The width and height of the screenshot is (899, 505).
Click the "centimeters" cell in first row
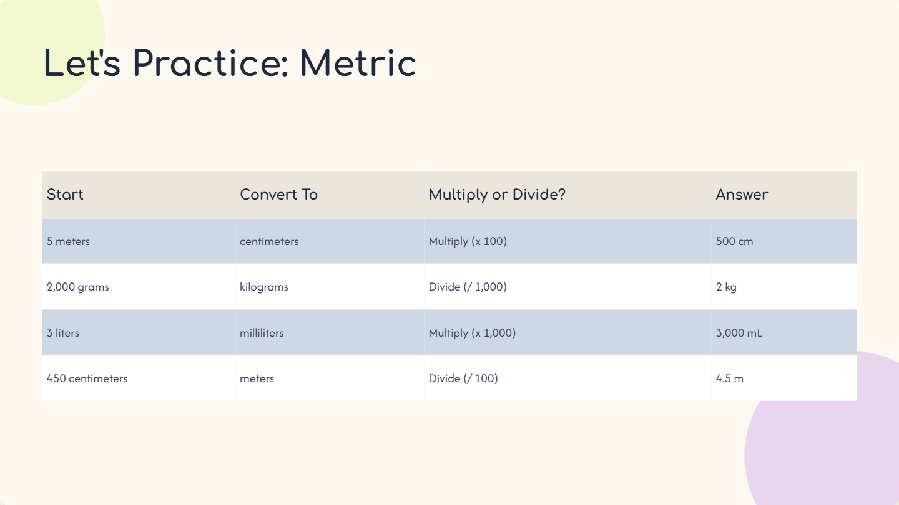coord(269,241)
